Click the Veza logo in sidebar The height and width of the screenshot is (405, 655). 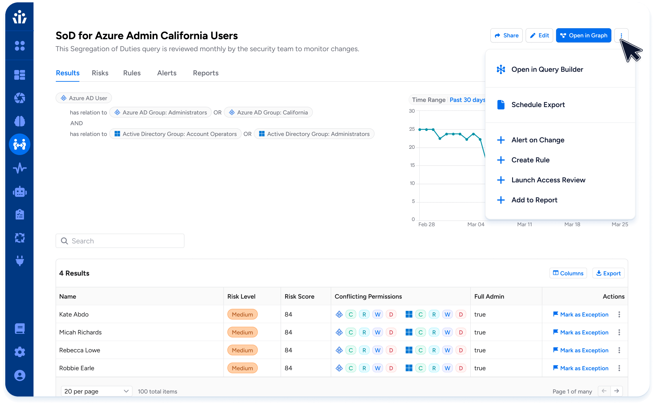pyautogui.click(x=19, y=17)
